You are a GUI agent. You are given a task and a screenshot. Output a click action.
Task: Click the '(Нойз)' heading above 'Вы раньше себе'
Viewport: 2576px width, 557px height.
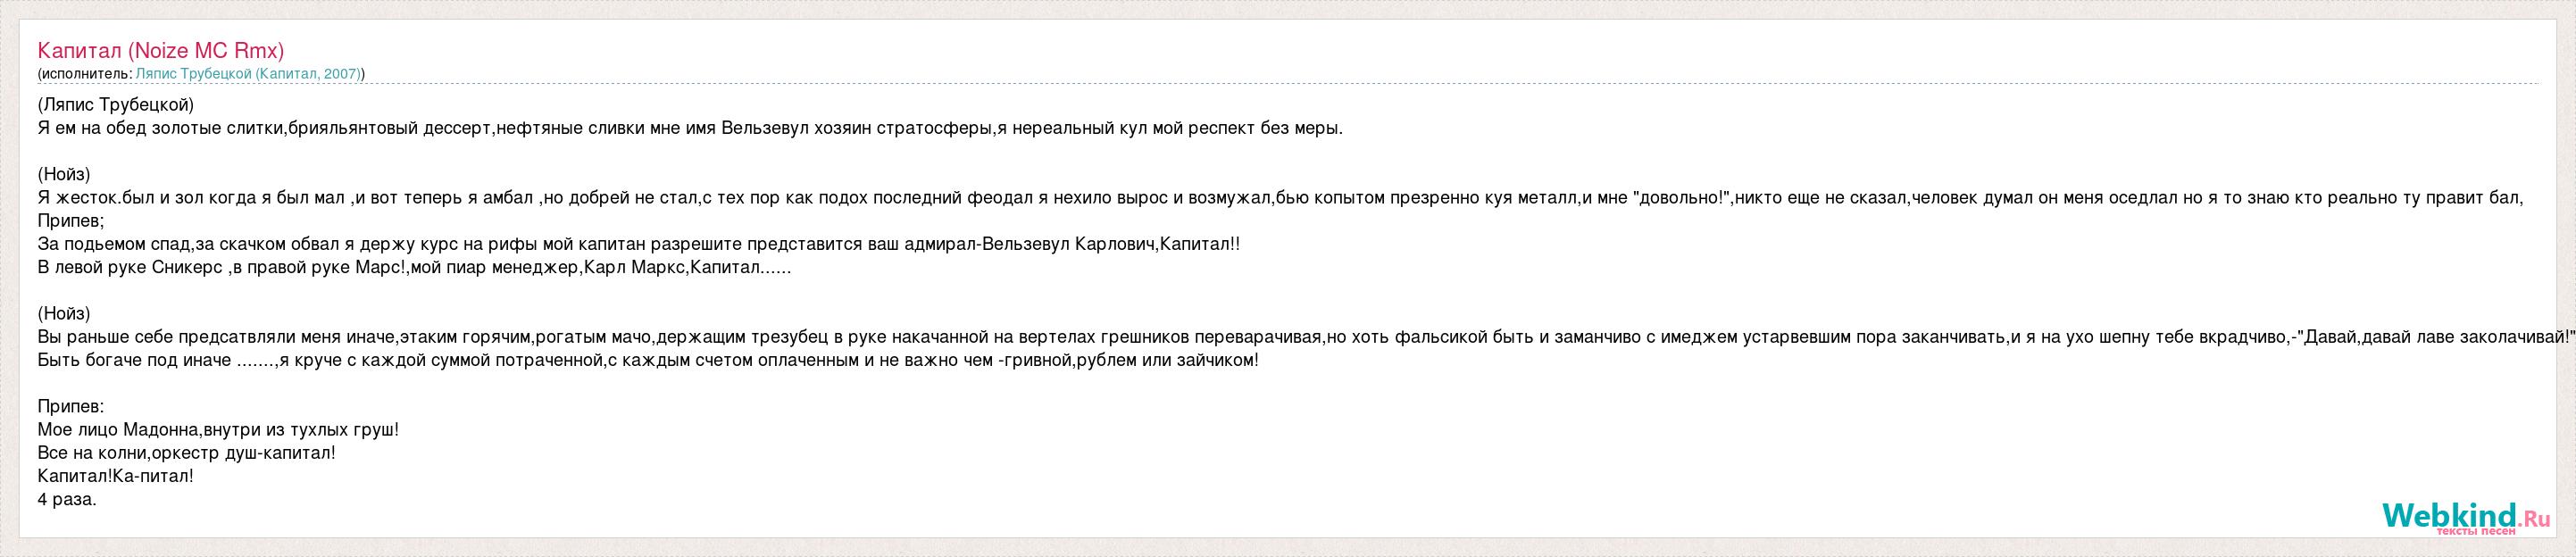64,313
